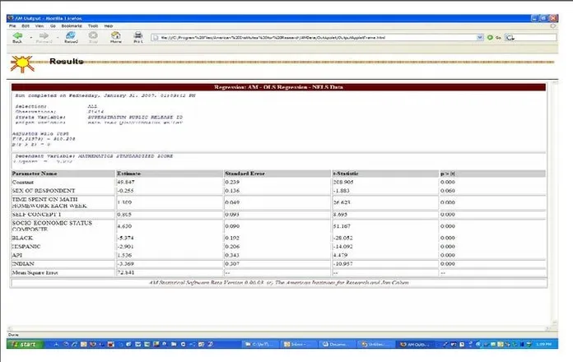Switch to the AM Output taskbar button
Viewport: 573px width, 362px height.
416,344
